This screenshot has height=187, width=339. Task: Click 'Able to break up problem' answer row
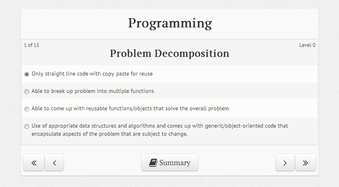170,91
